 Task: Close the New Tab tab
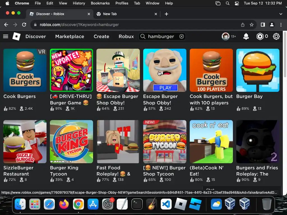coord(156,14)
